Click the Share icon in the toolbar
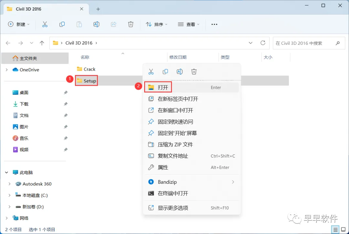 coord(113,24)
